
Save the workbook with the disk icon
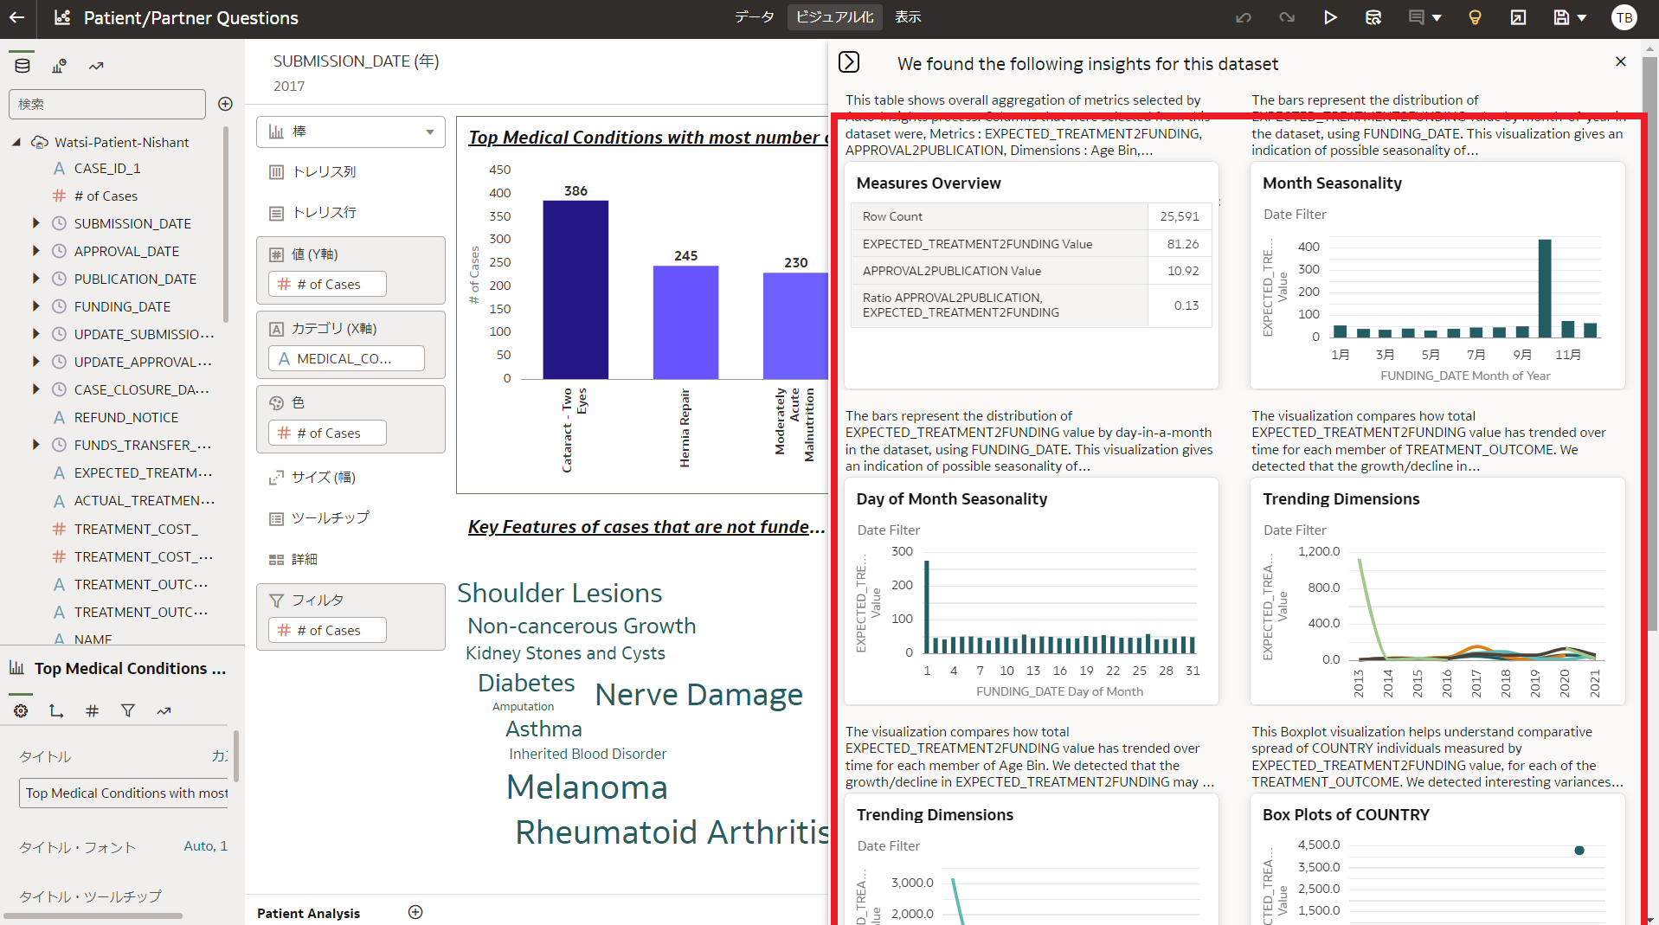[x=1561, y=17]
